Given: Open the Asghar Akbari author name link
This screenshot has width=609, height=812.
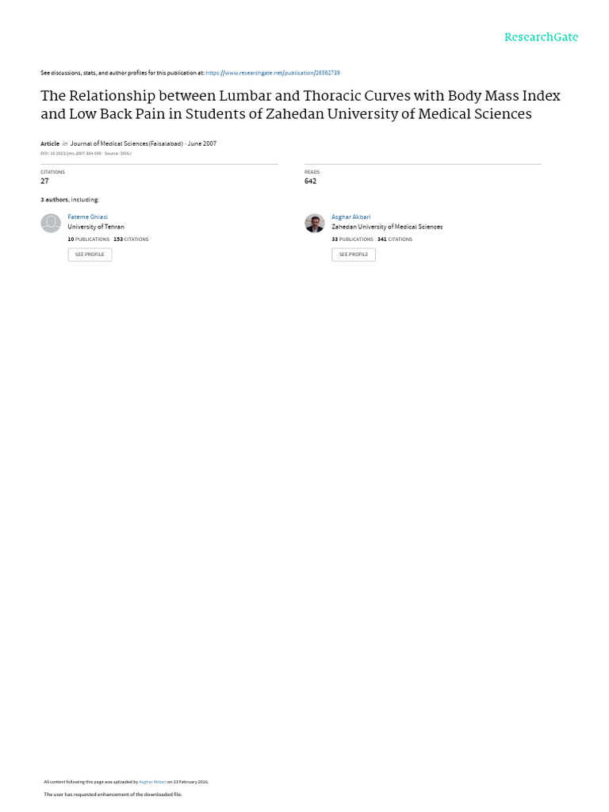Looking at the screenshot, I should point(350,217).
